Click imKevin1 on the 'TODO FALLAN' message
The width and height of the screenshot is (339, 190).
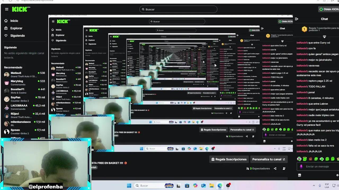pos(302,87)
